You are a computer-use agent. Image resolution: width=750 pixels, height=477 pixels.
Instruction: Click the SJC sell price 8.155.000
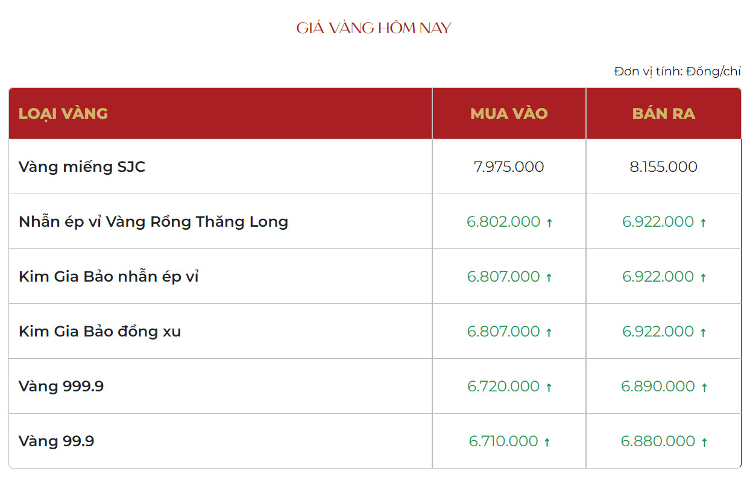663,167
